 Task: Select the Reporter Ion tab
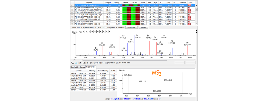(91, 67)
